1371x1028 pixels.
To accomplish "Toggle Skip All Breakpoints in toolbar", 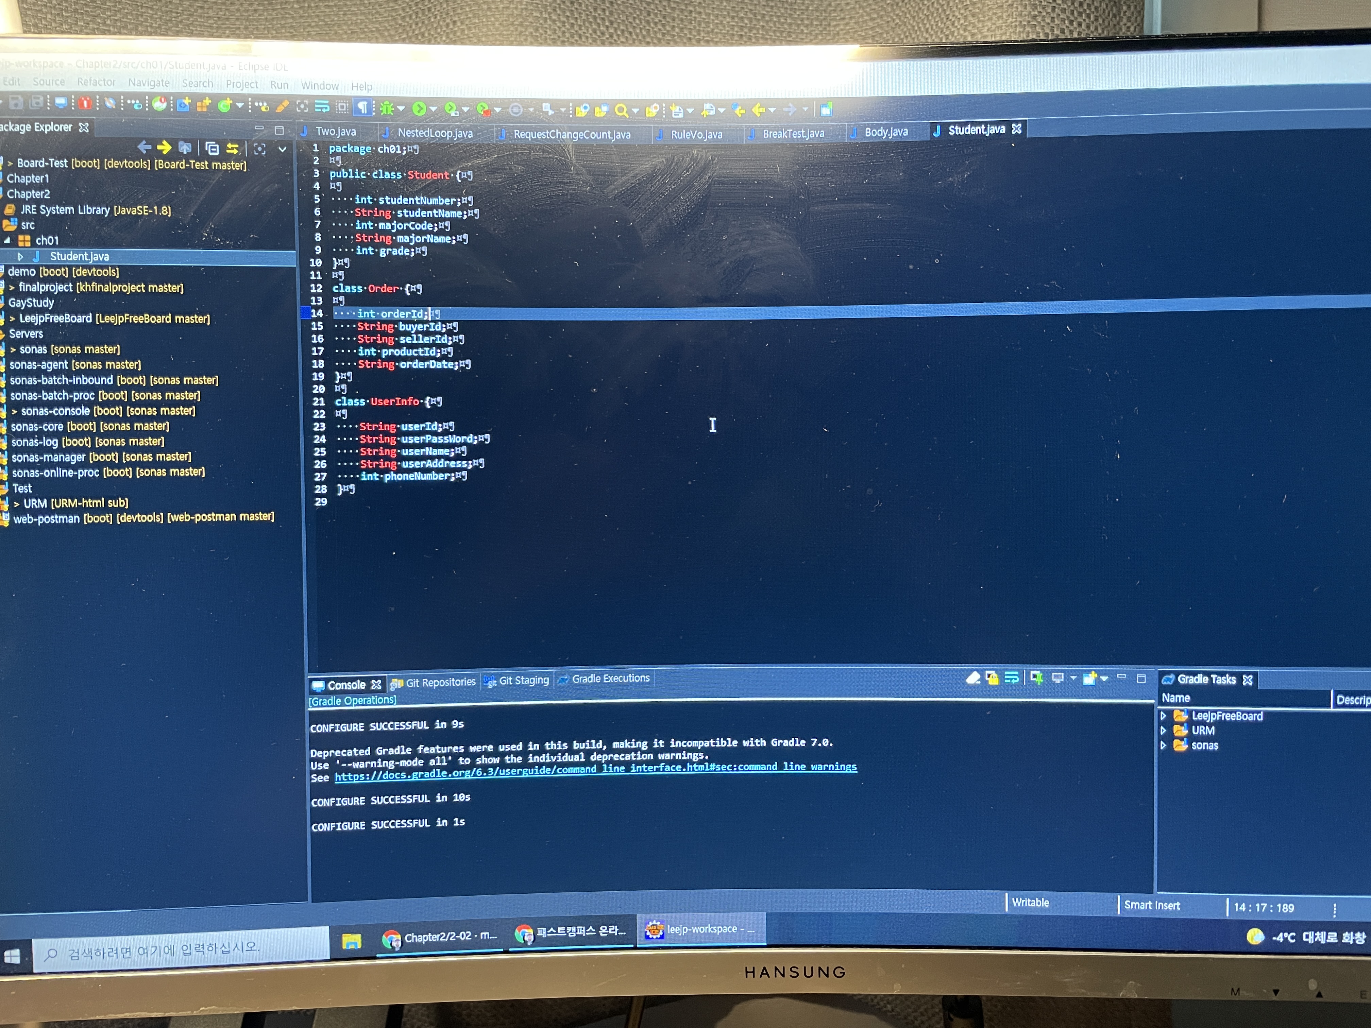I will 110,103.
